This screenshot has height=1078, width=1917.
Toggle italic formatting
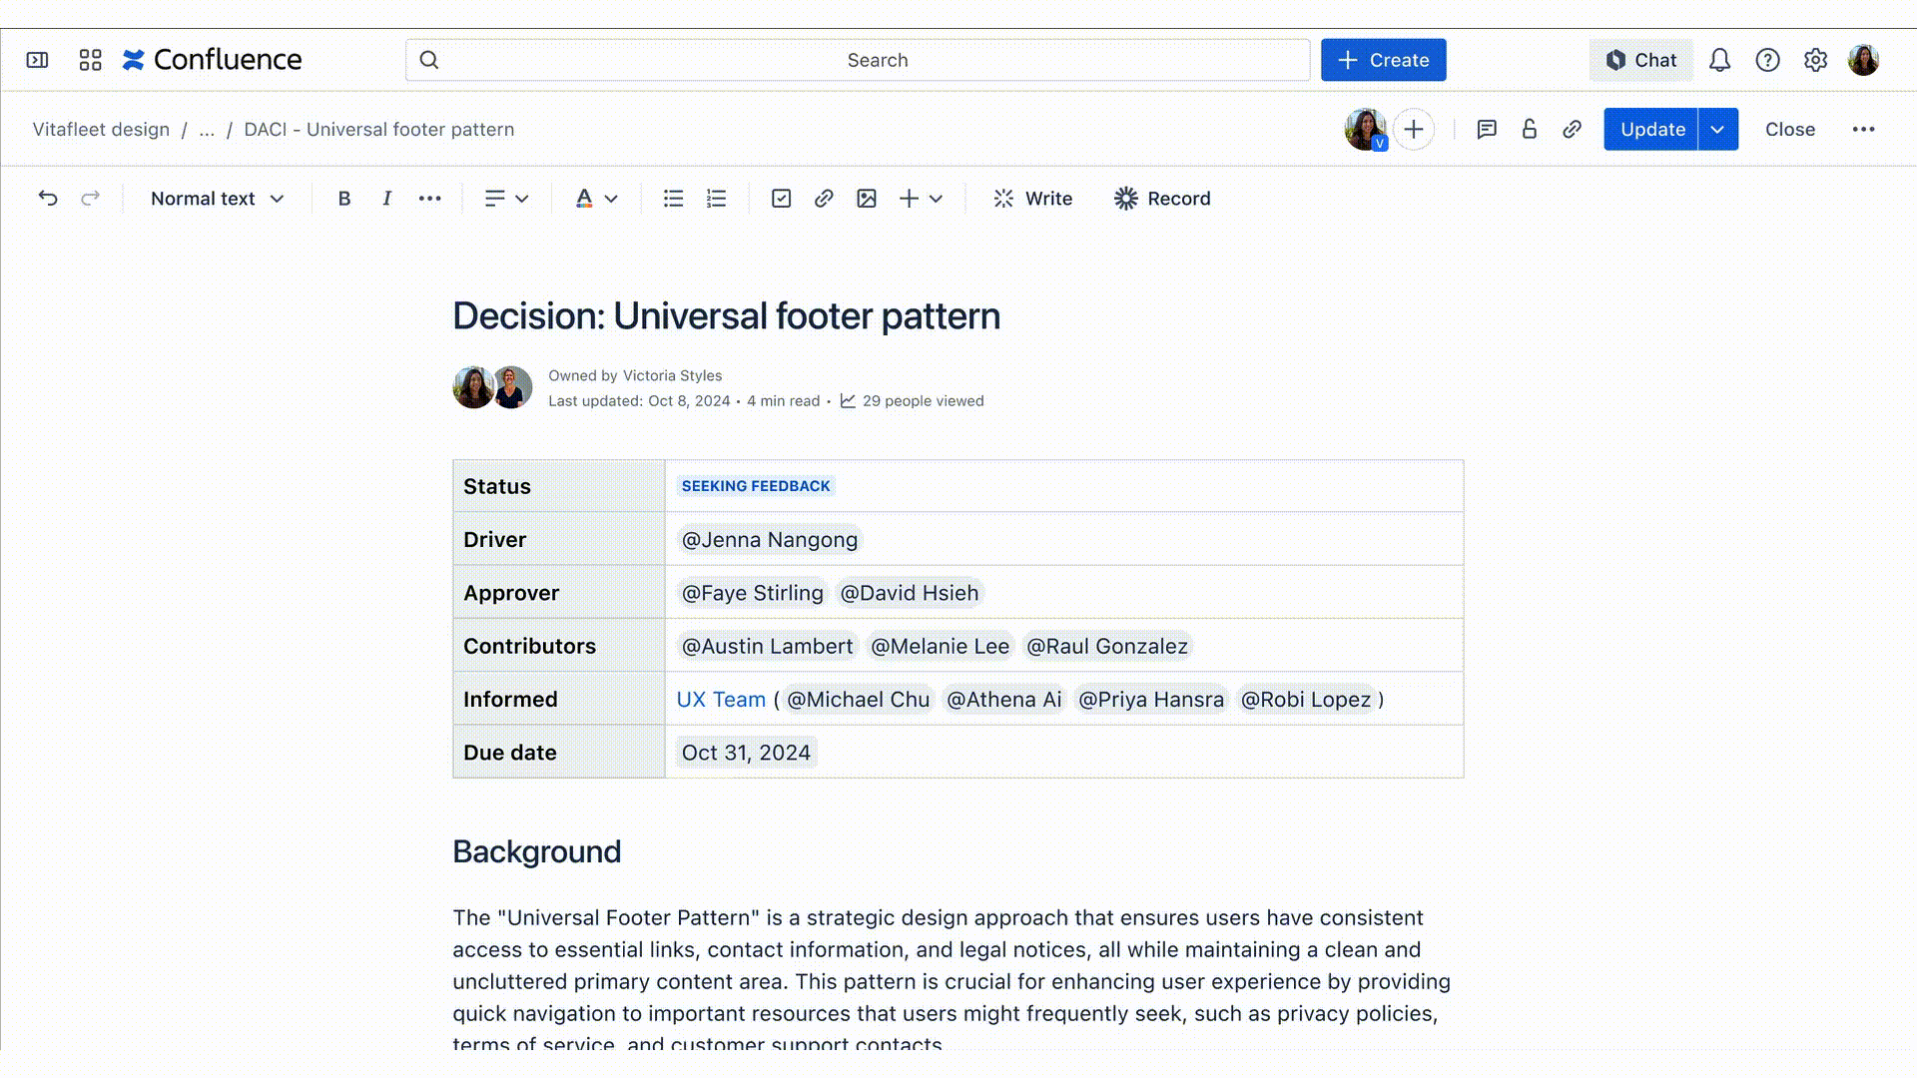coord(387,198)
